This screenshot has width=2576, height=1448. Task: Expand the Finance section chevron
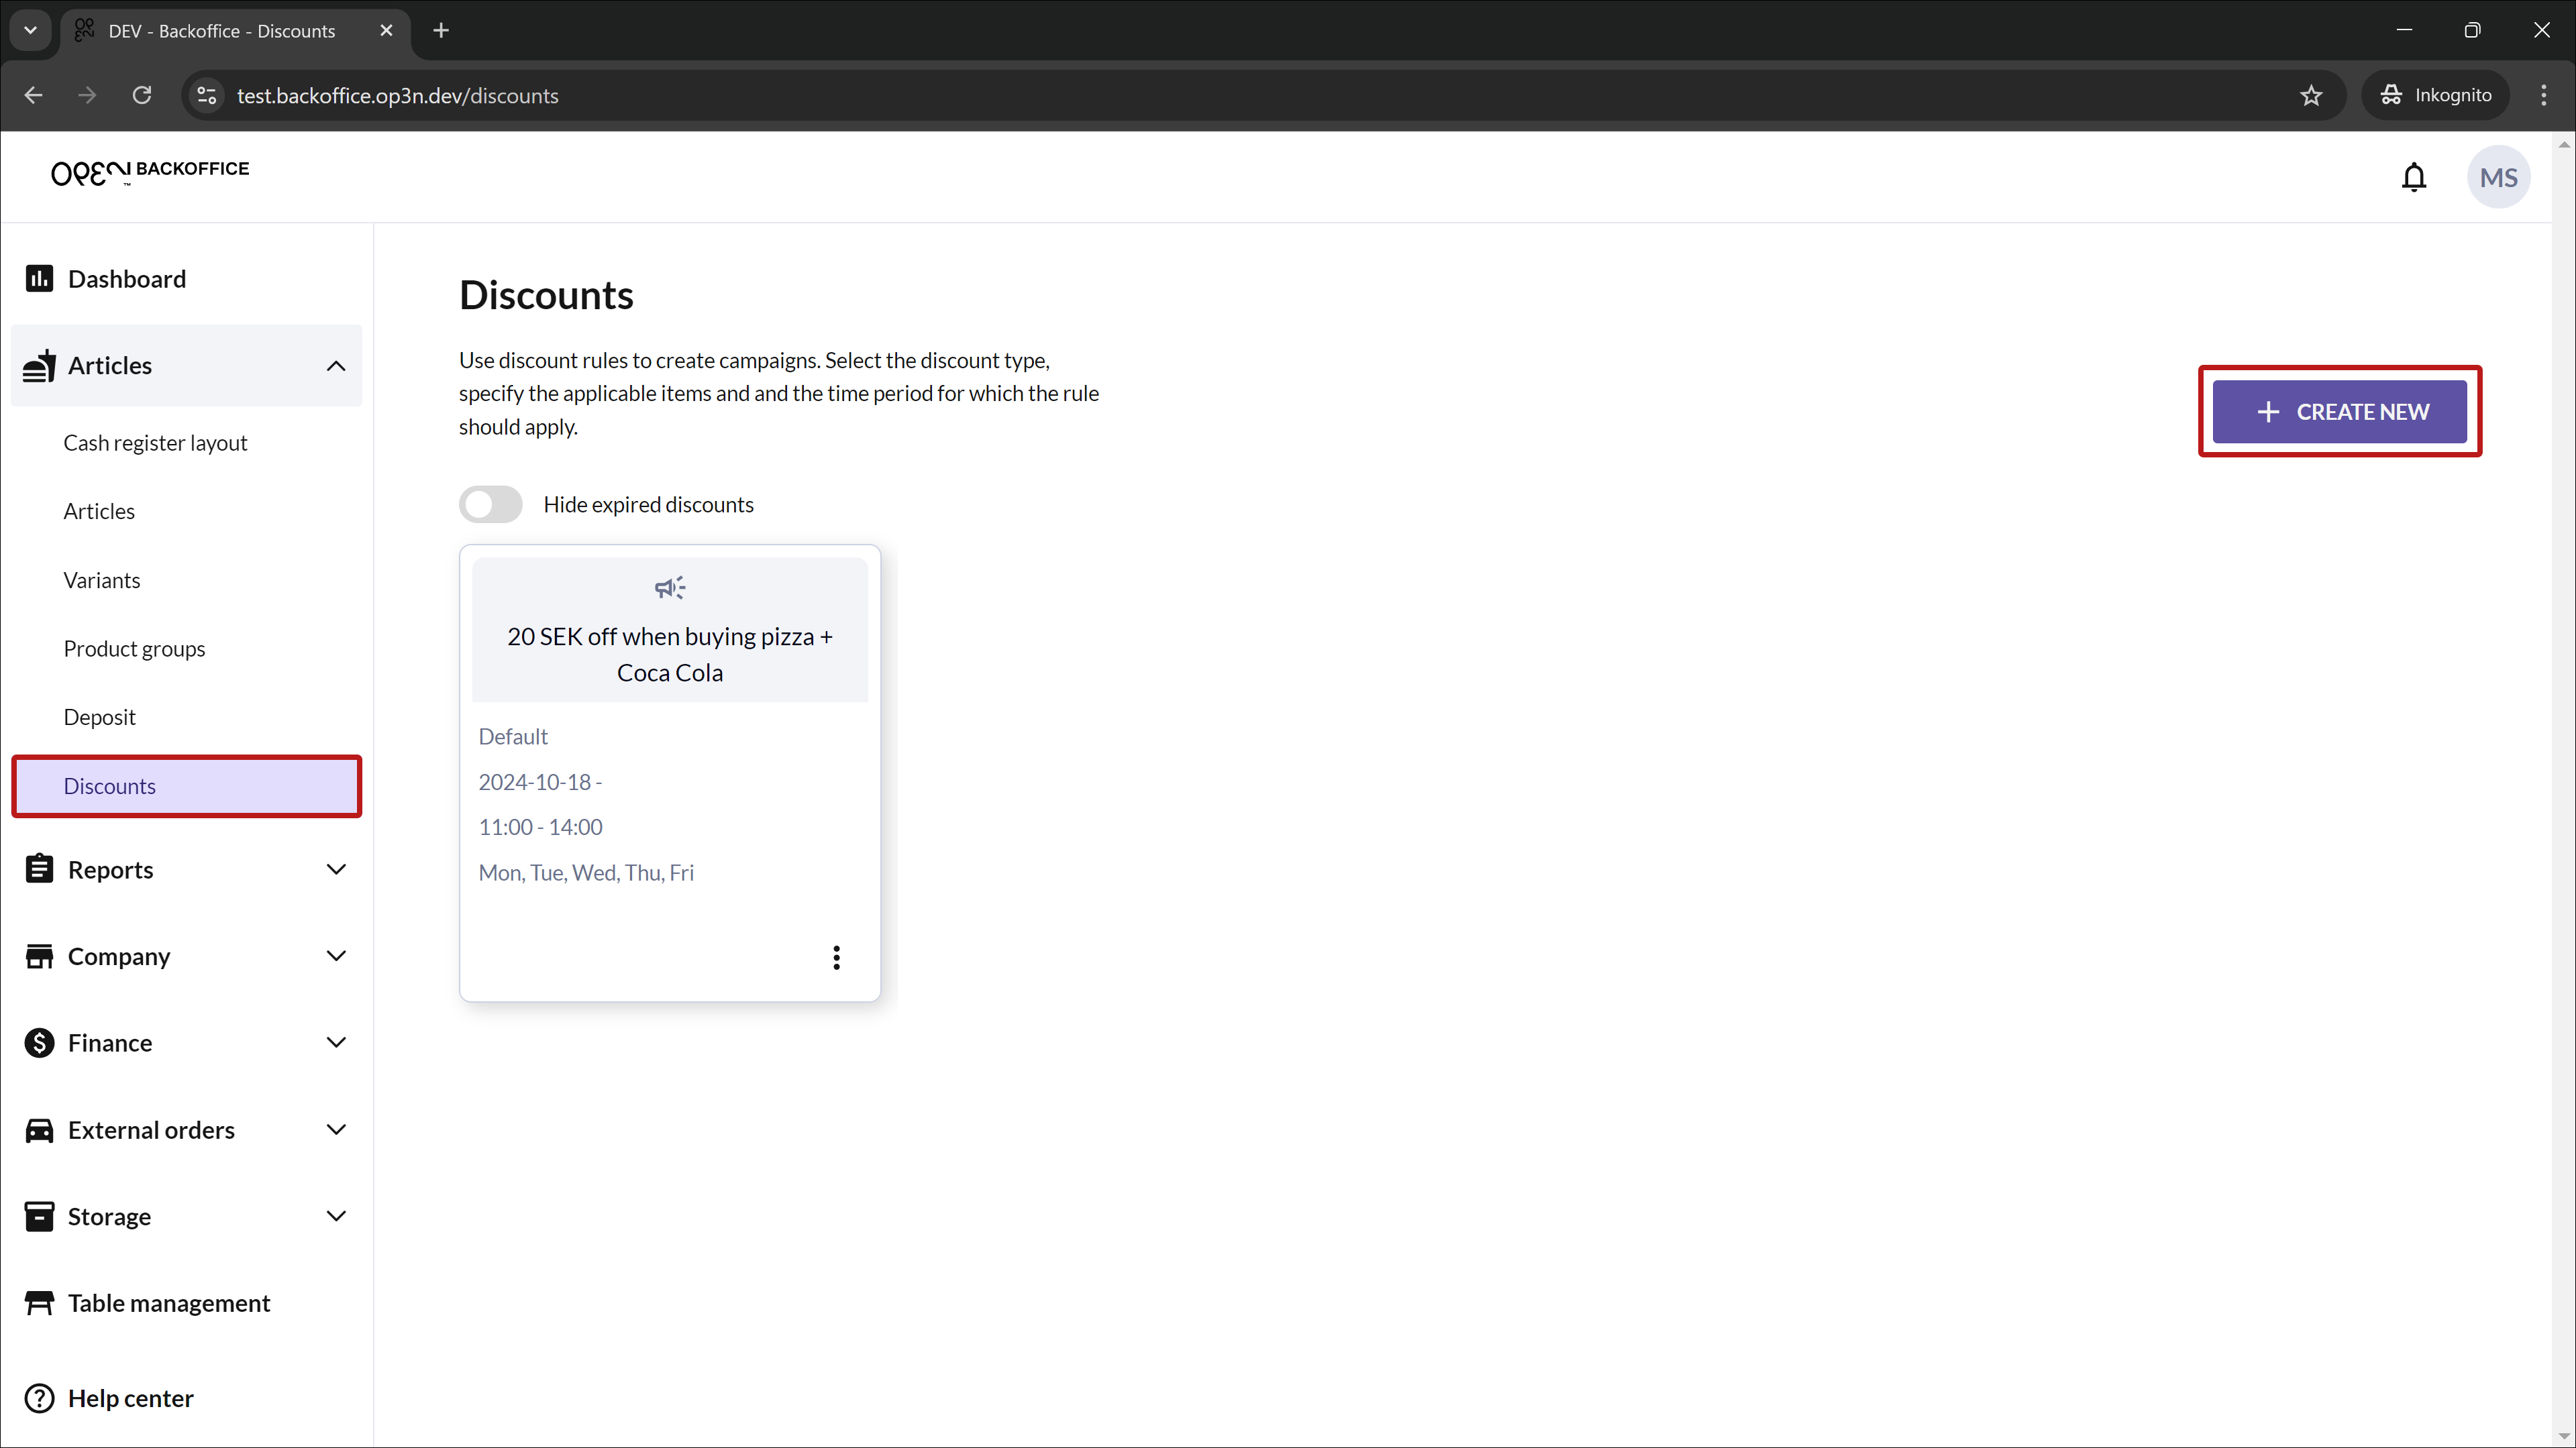pos(336,1044)
